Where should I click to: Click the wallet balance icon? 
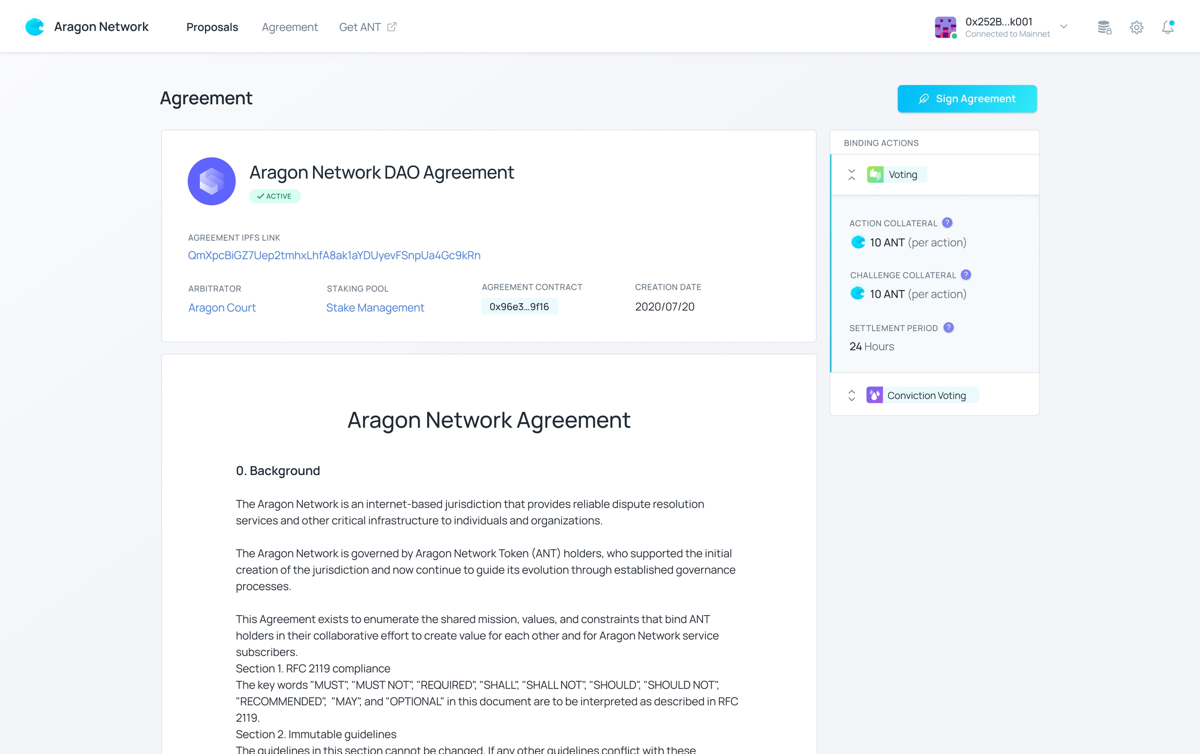(x=1103, y=26)
